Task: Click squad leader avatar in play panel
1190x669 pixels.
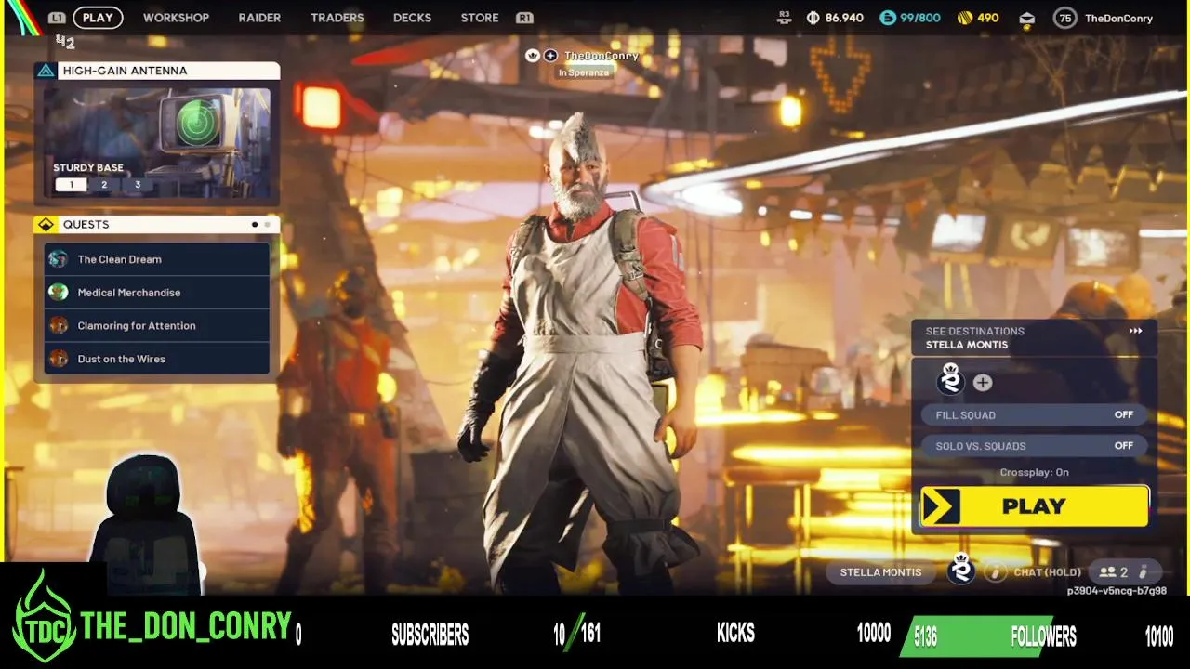Action: click(x=950, y=379)
